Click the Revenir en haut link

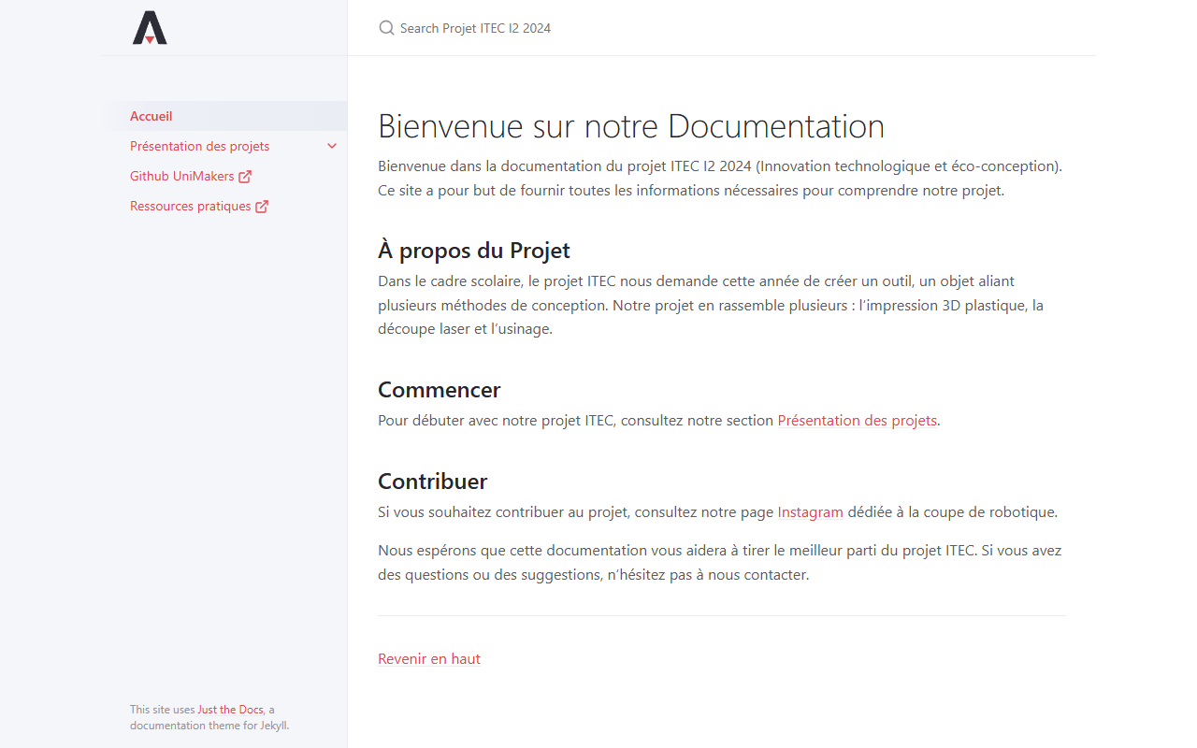[x=429, y=658]
